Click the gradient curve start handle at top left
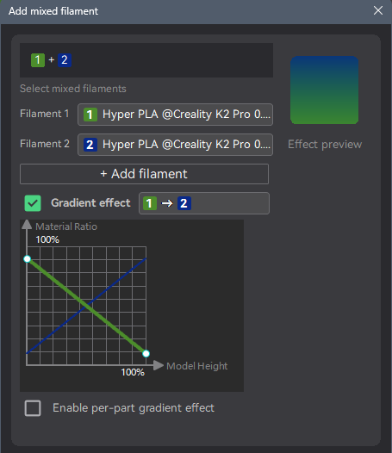 (x=28, y=259)
